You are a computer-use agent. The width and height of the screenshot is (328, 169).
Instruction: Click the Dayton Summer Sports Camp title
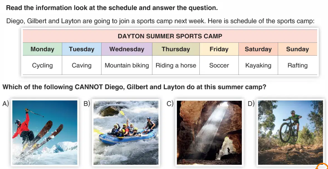coord(170,36)
